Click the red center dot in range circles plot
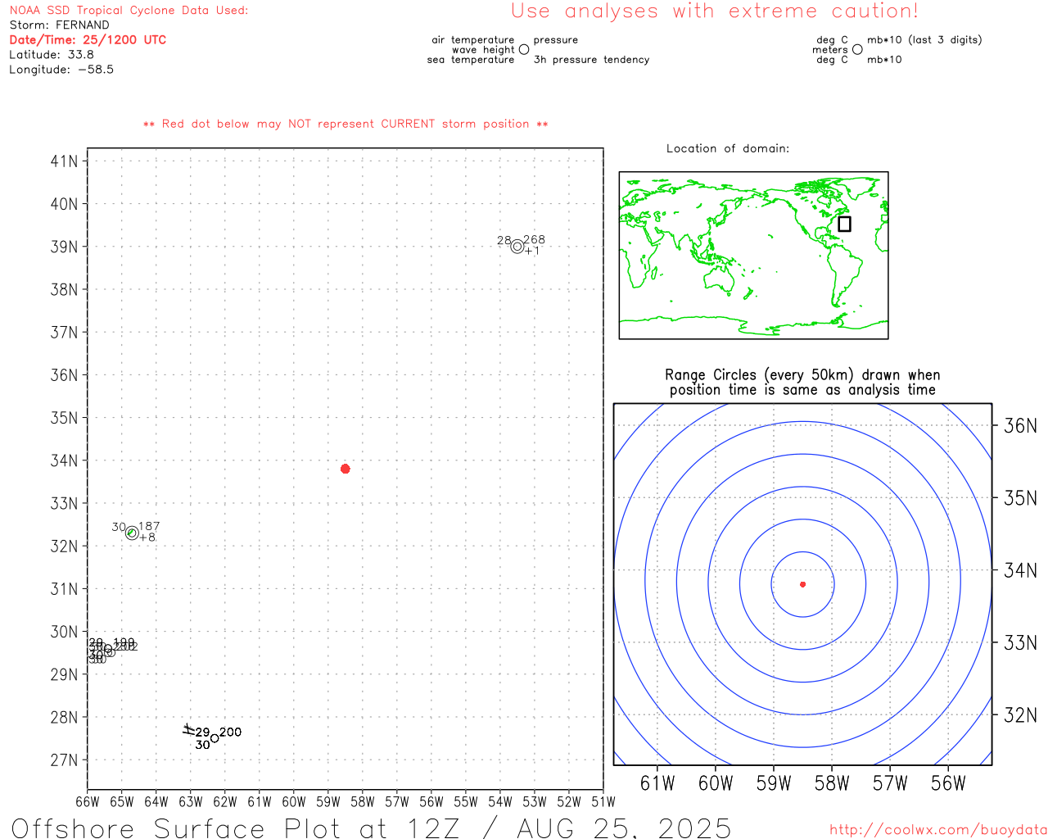Viewport: 1048px width, 839px height. pyautogui.click(x=802, y=584)
